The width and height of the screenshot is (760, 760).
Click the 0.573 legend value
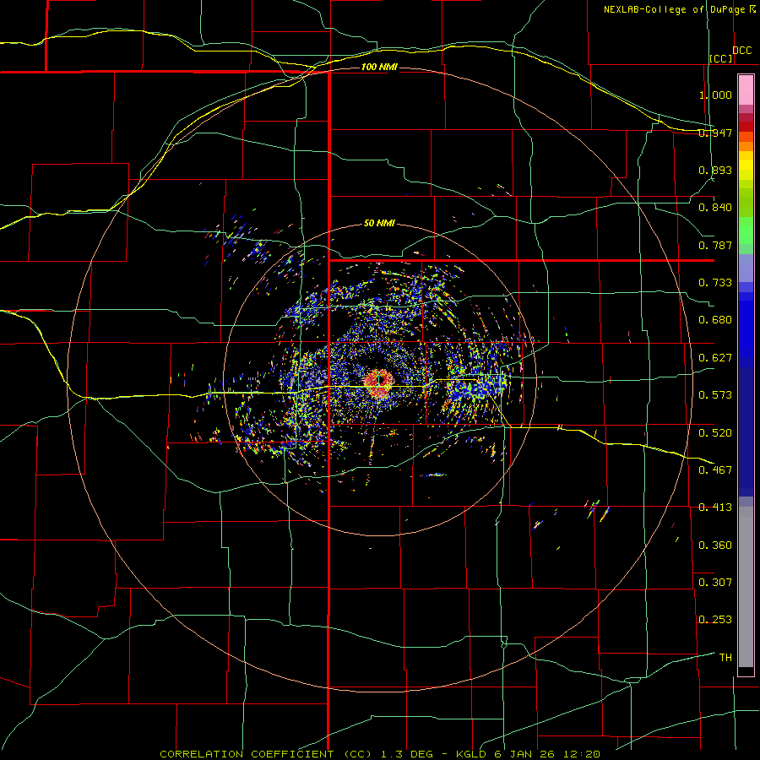point(715,395)
